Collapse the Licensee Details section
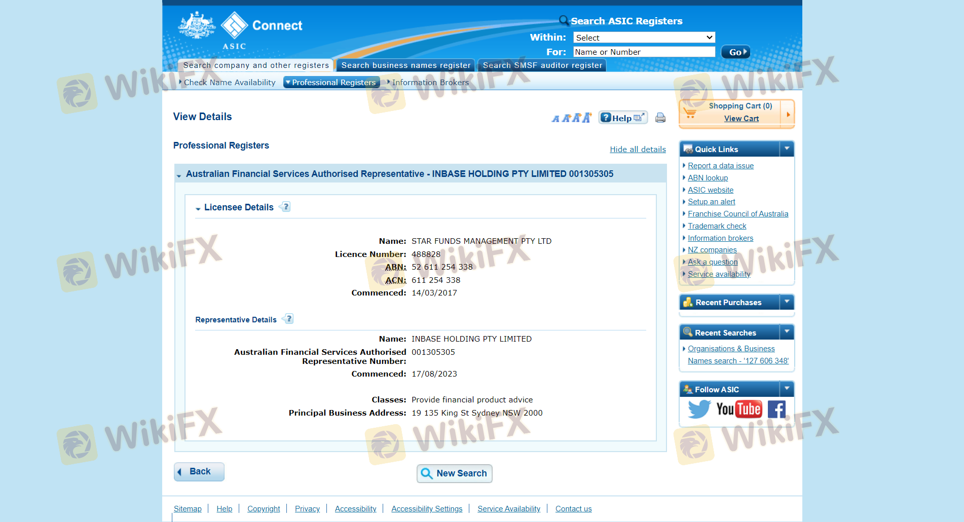This screenshot has width=964, height=522. click(198, 208)
